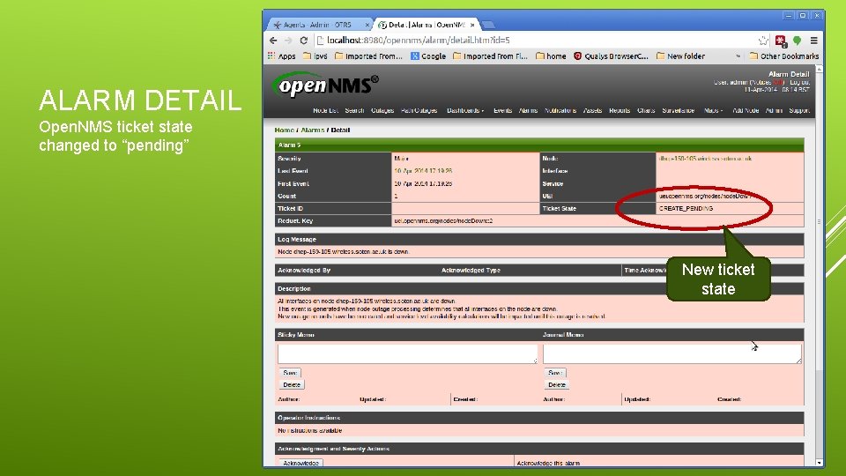846x476 pixels.
Task: Click inside the Sticky Memo text area
Action: 407,354
